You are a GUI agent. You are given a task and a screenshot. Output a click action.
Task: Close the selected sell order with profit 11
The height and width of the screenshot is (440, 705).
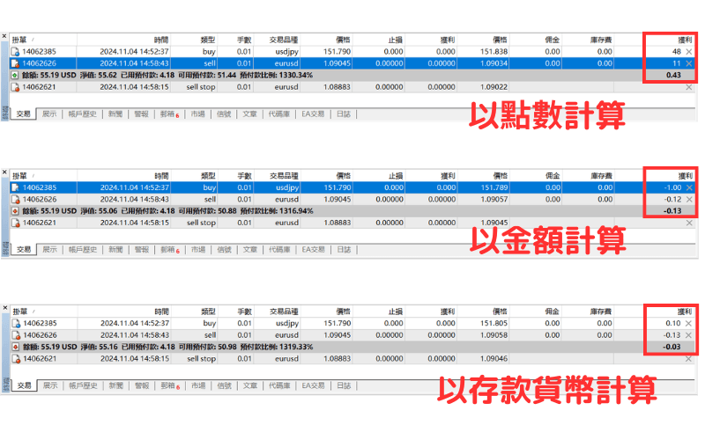coord(689,63)
